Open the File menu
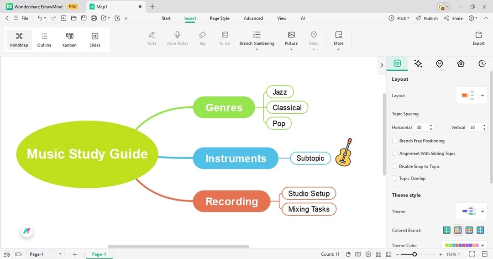 [25, 18]
